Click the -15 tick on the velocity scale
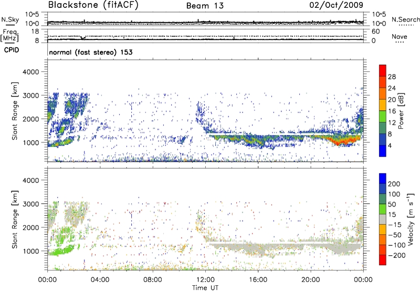 tap(395, 225)
